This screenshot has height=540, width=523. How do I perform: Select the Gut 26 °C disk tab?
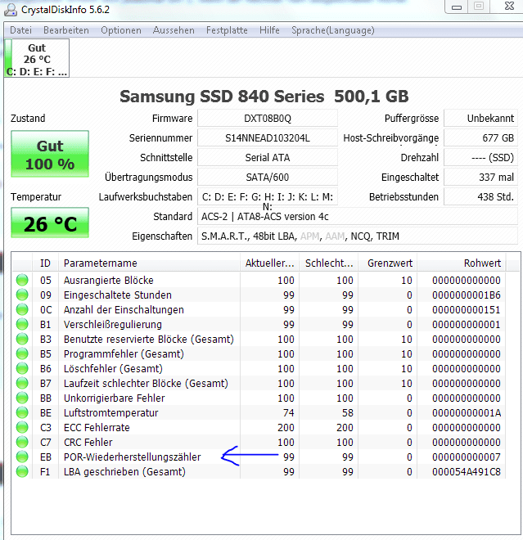[37, 58]
